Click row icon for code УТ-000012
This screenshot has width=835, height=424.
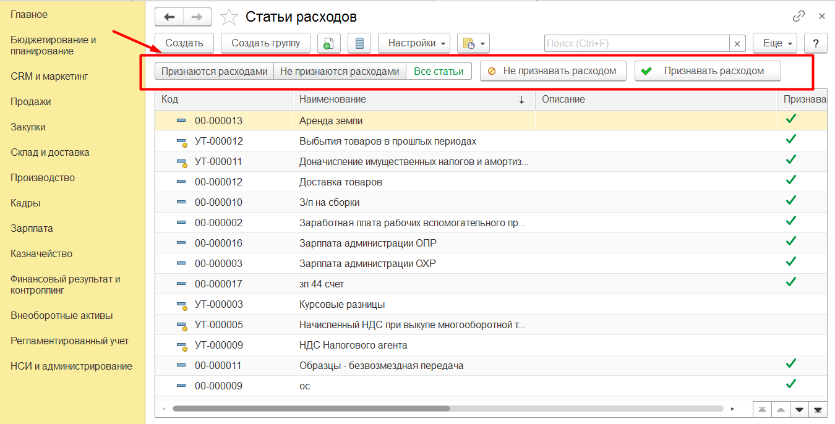coord(181,142)
